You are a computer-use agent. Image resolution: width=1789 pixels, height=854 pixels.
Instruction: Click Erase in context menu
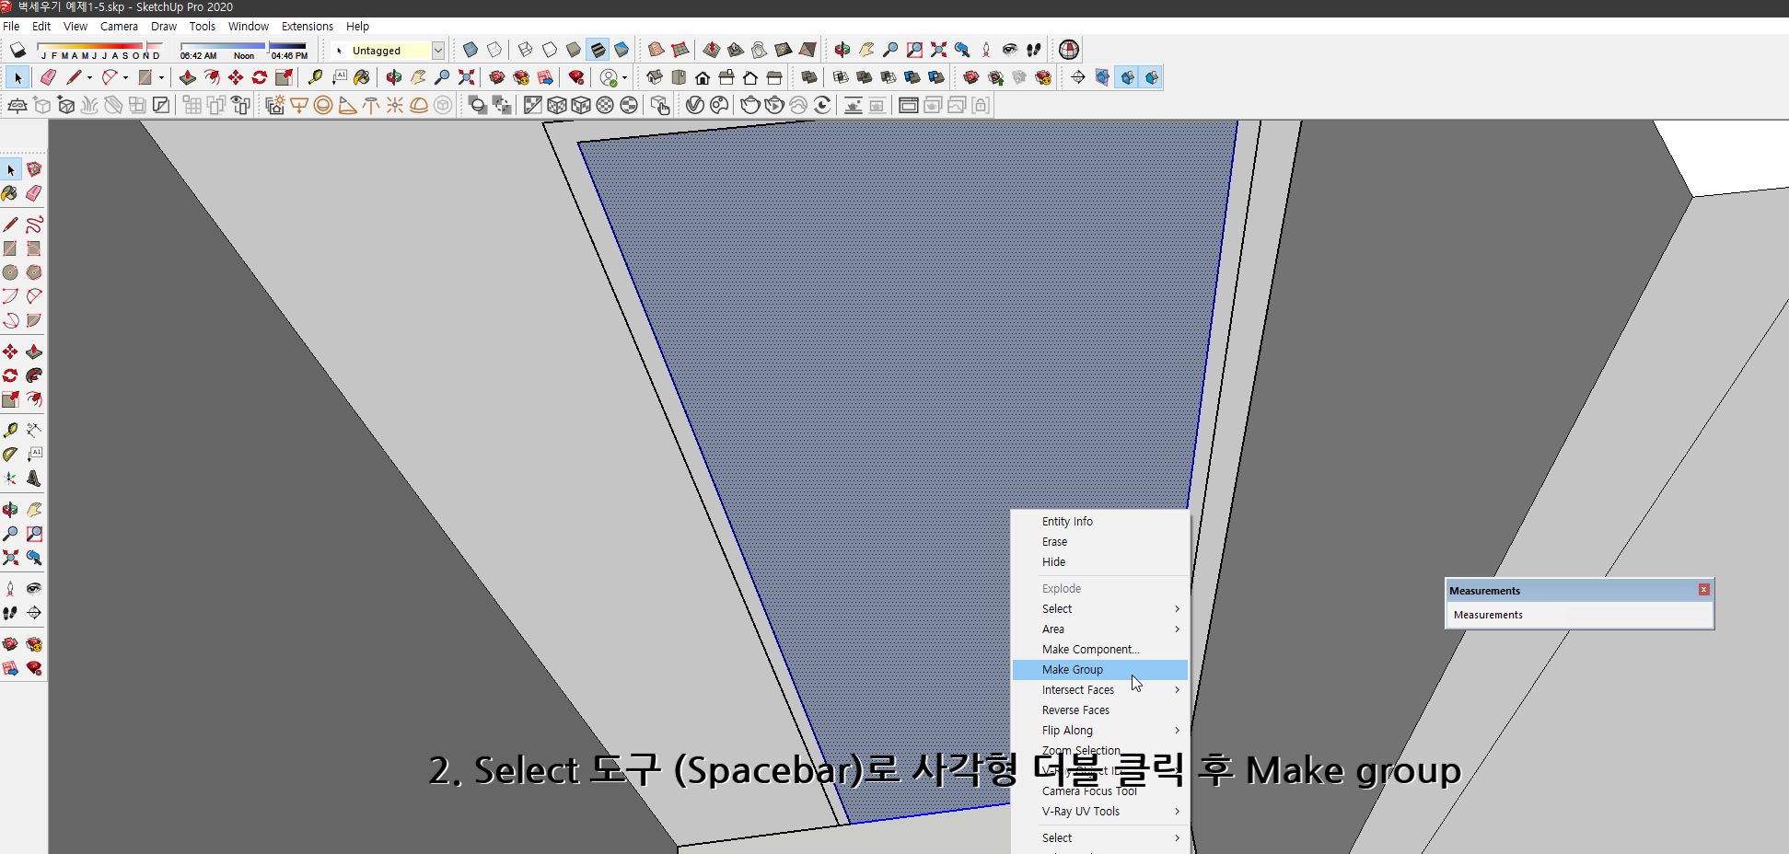[x=1100, y=542]
